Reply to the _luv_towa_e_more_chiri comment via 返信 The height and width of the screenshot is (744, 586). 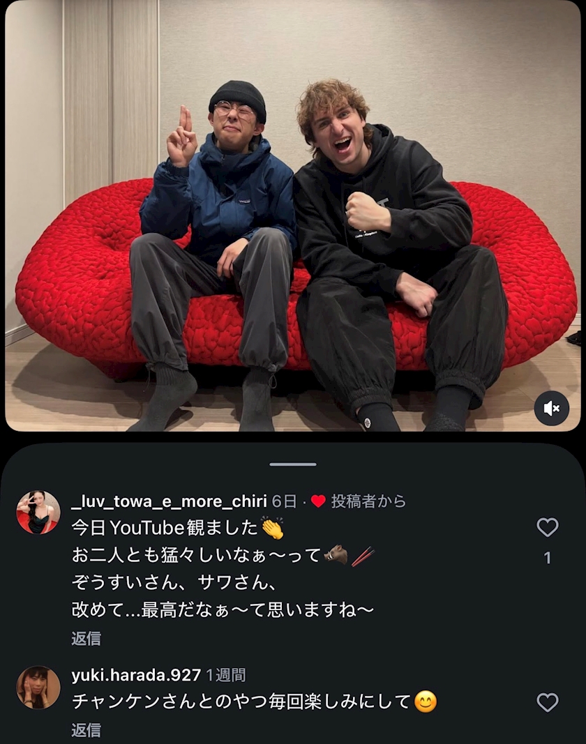86,638
